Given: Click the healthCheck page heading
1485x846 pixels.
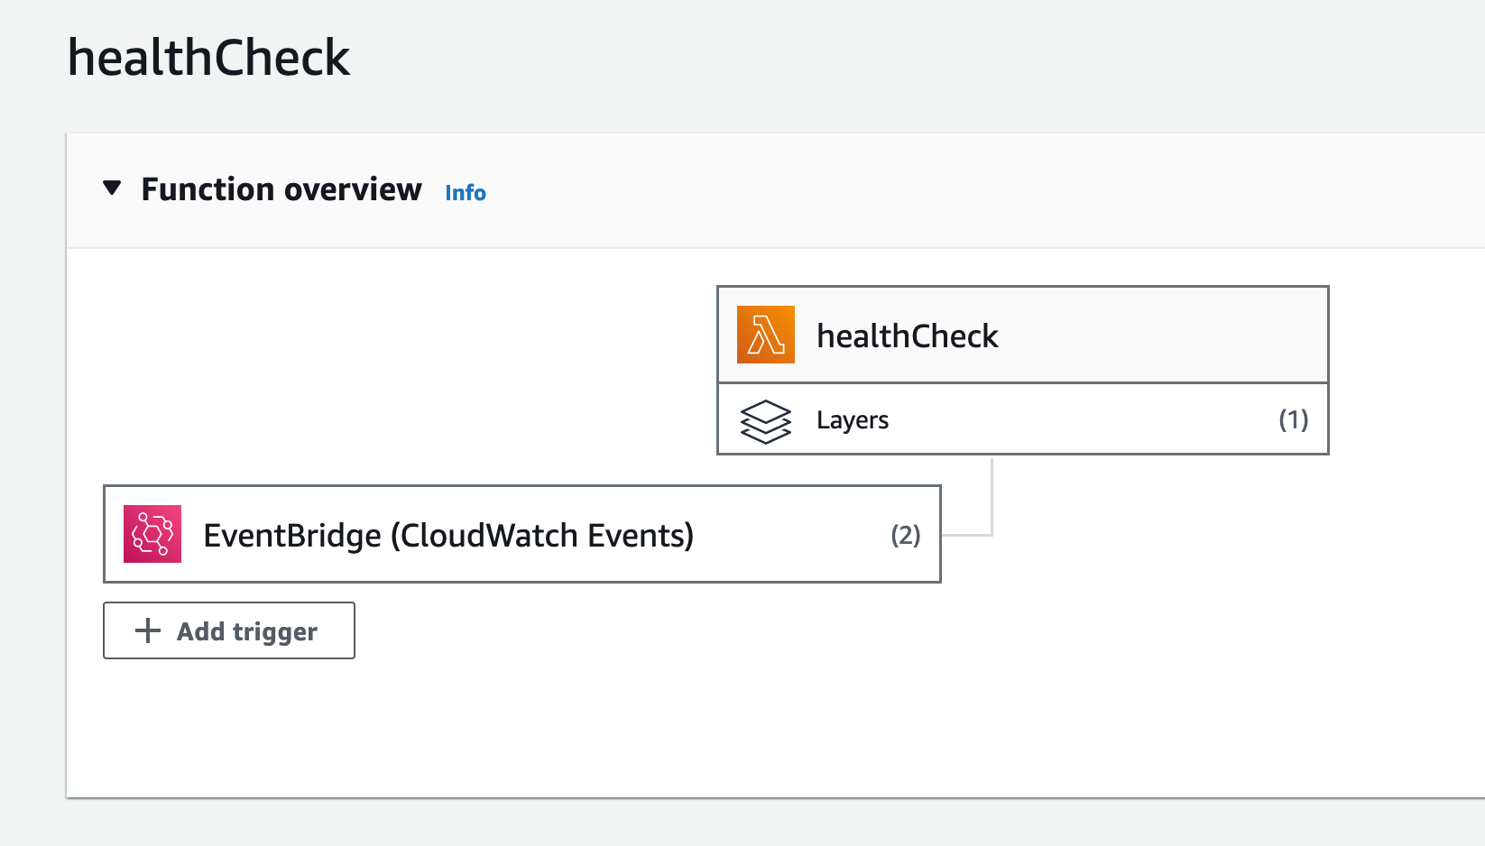Looking at the screenshot, I should [208, 58].
